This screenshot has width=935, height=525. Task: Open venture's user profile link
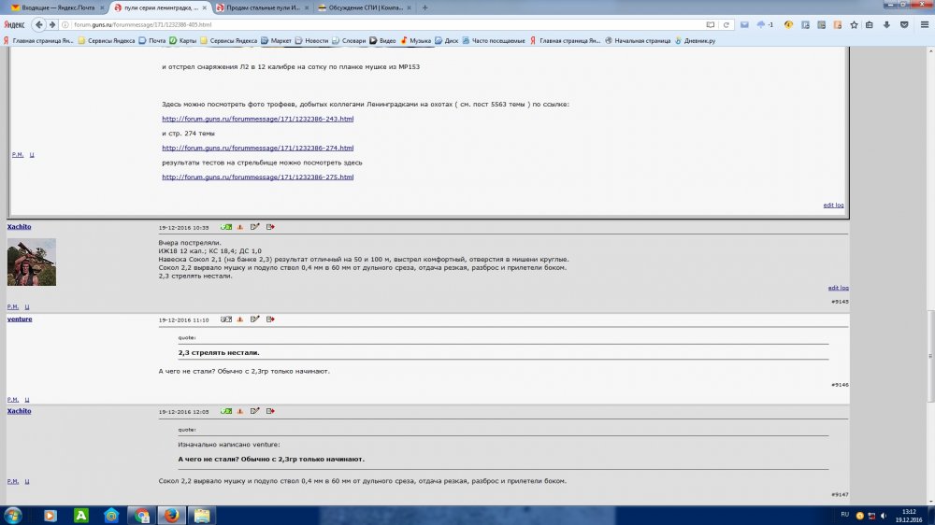tap(20, 319)
